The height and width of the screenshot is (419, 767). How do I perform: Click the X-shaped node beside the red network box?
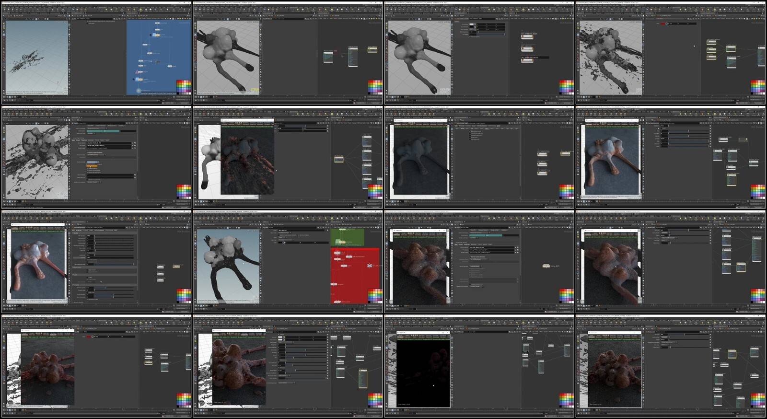pos(370,265)
